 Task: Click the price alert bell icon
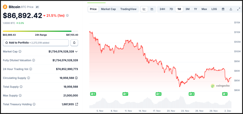click(x=74, y=43)
